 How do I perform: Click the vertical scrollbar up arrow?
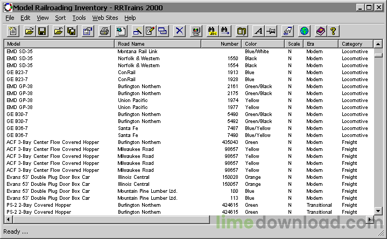click(x=378, y=44)
